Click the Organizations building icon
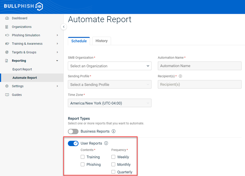 [x=7, y=27]
